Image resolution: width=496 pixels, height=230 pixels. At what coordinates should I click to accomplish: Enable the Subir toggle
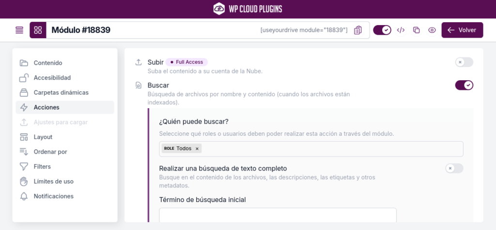pos(464,62)
